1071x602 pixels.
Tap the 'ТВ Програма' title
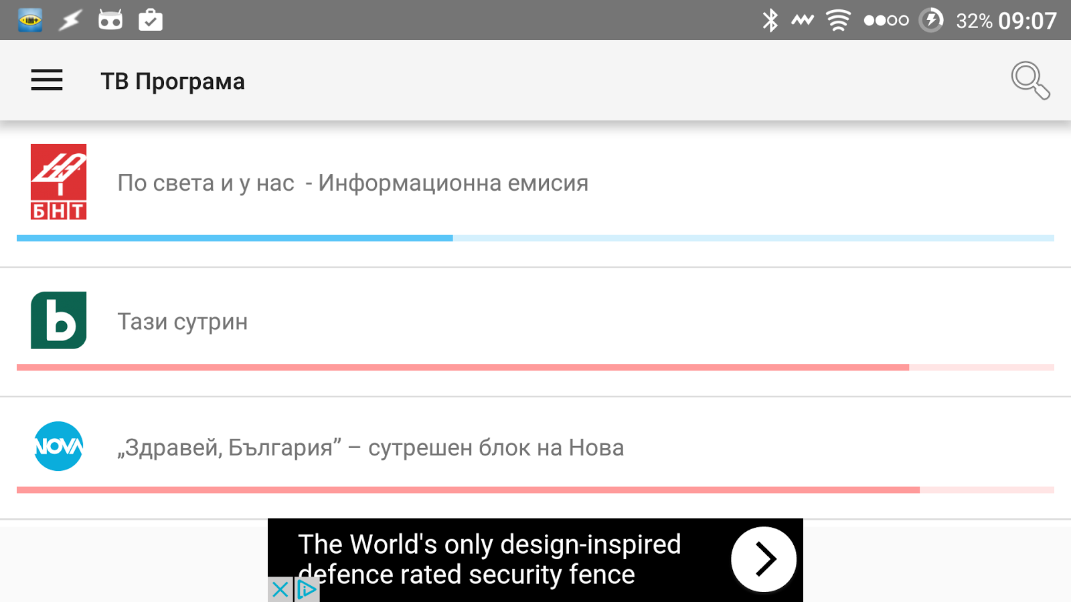coord(173,81)
